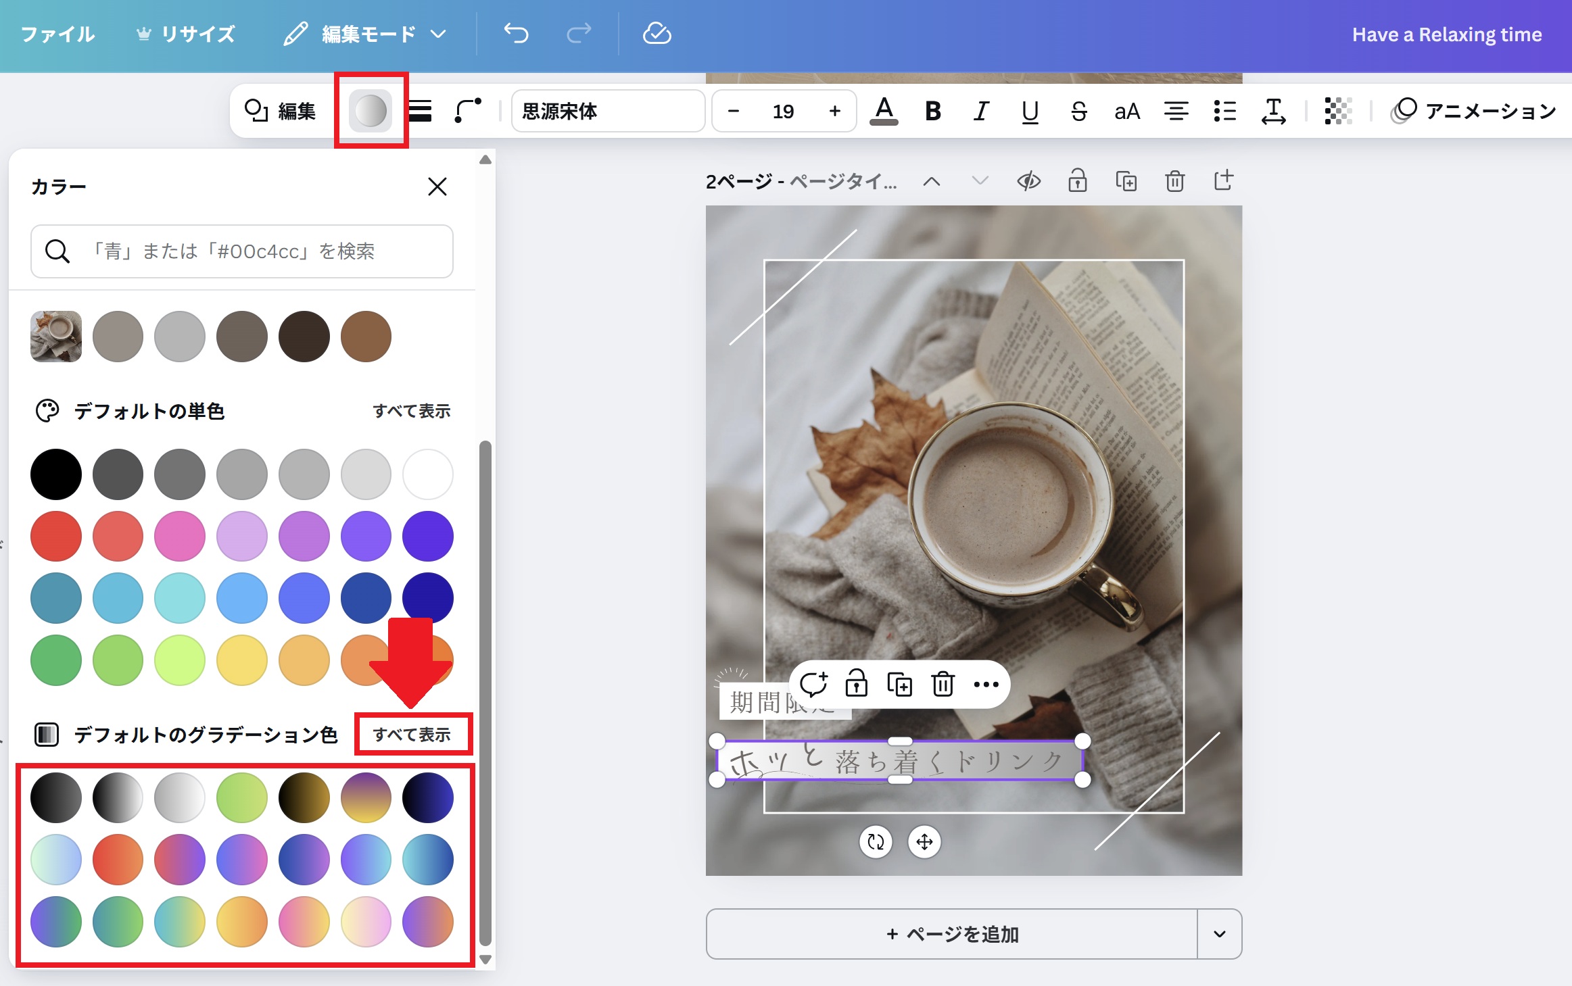The height and width of the screenshot is (986, 1572).
Task: Open dropdown arrow beside ページを追加
Action: click(1219, 934)
